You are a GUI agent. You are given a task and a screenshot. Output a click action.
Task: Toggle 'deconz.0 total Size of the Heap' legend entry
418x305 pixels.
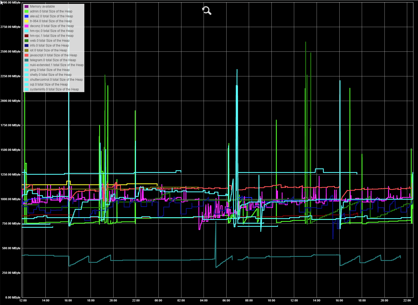tap(49, 26)
